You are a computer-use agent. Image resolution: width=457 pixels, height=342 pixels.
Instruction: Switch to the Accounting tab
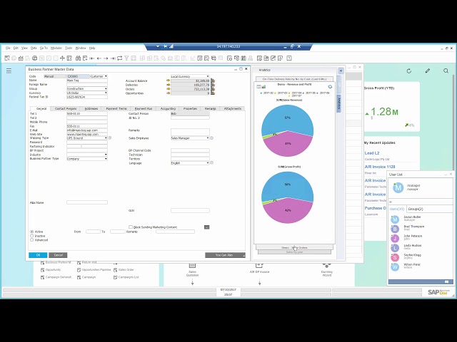click(169, 108)
